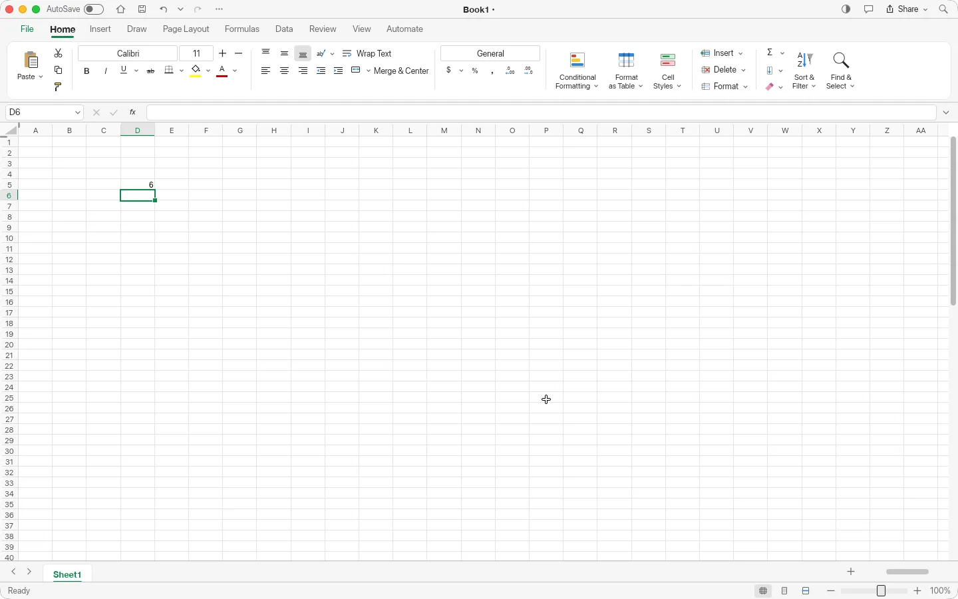Decrease font size with minus icon
Viewport: 958px width, 599px height.
click(239, 53)
